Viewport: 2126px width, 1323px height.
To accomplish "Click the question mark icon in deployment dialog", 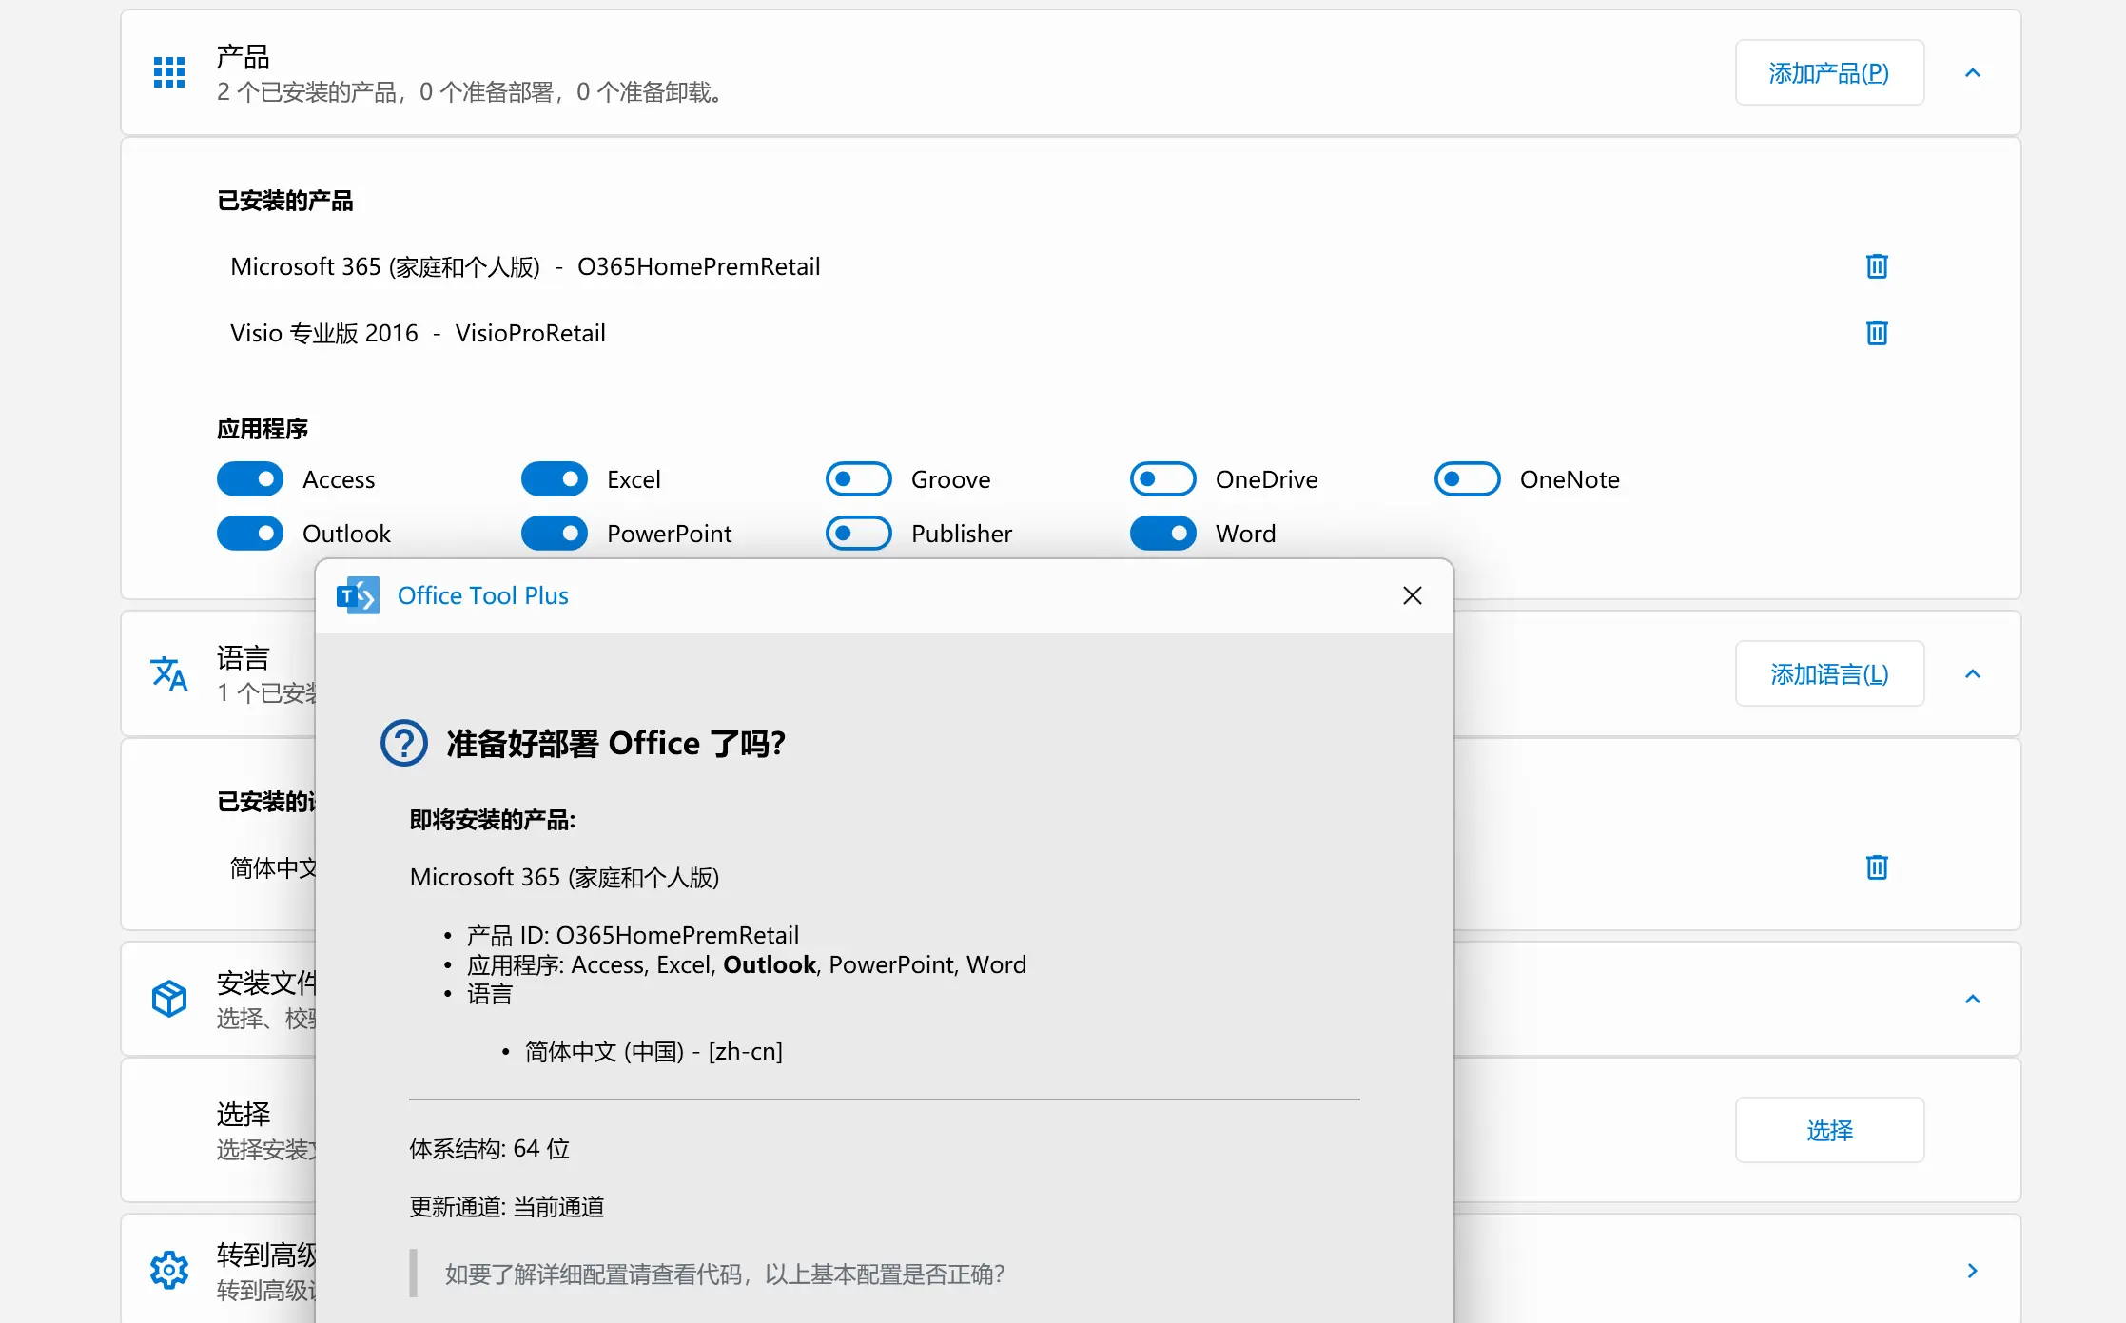I will tap(403, 743).
